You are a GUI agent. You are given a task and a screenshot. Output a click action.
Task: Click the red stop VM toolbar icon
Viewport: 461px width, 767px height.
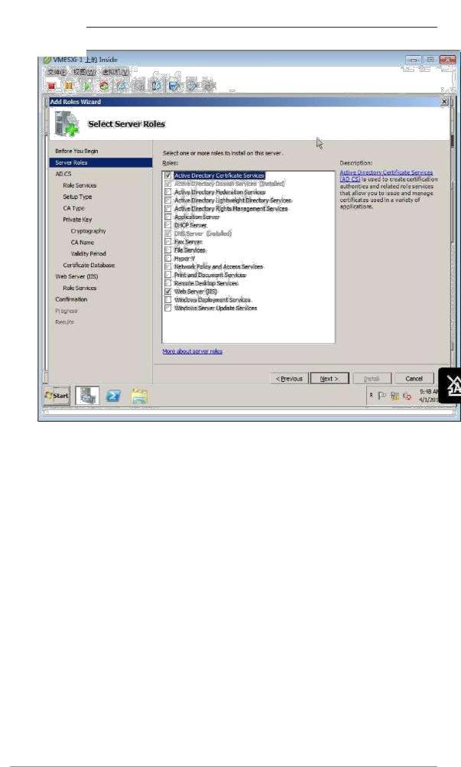tap(51, 86)
